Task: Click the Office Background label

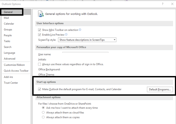Action: click(x=49, y=69)
